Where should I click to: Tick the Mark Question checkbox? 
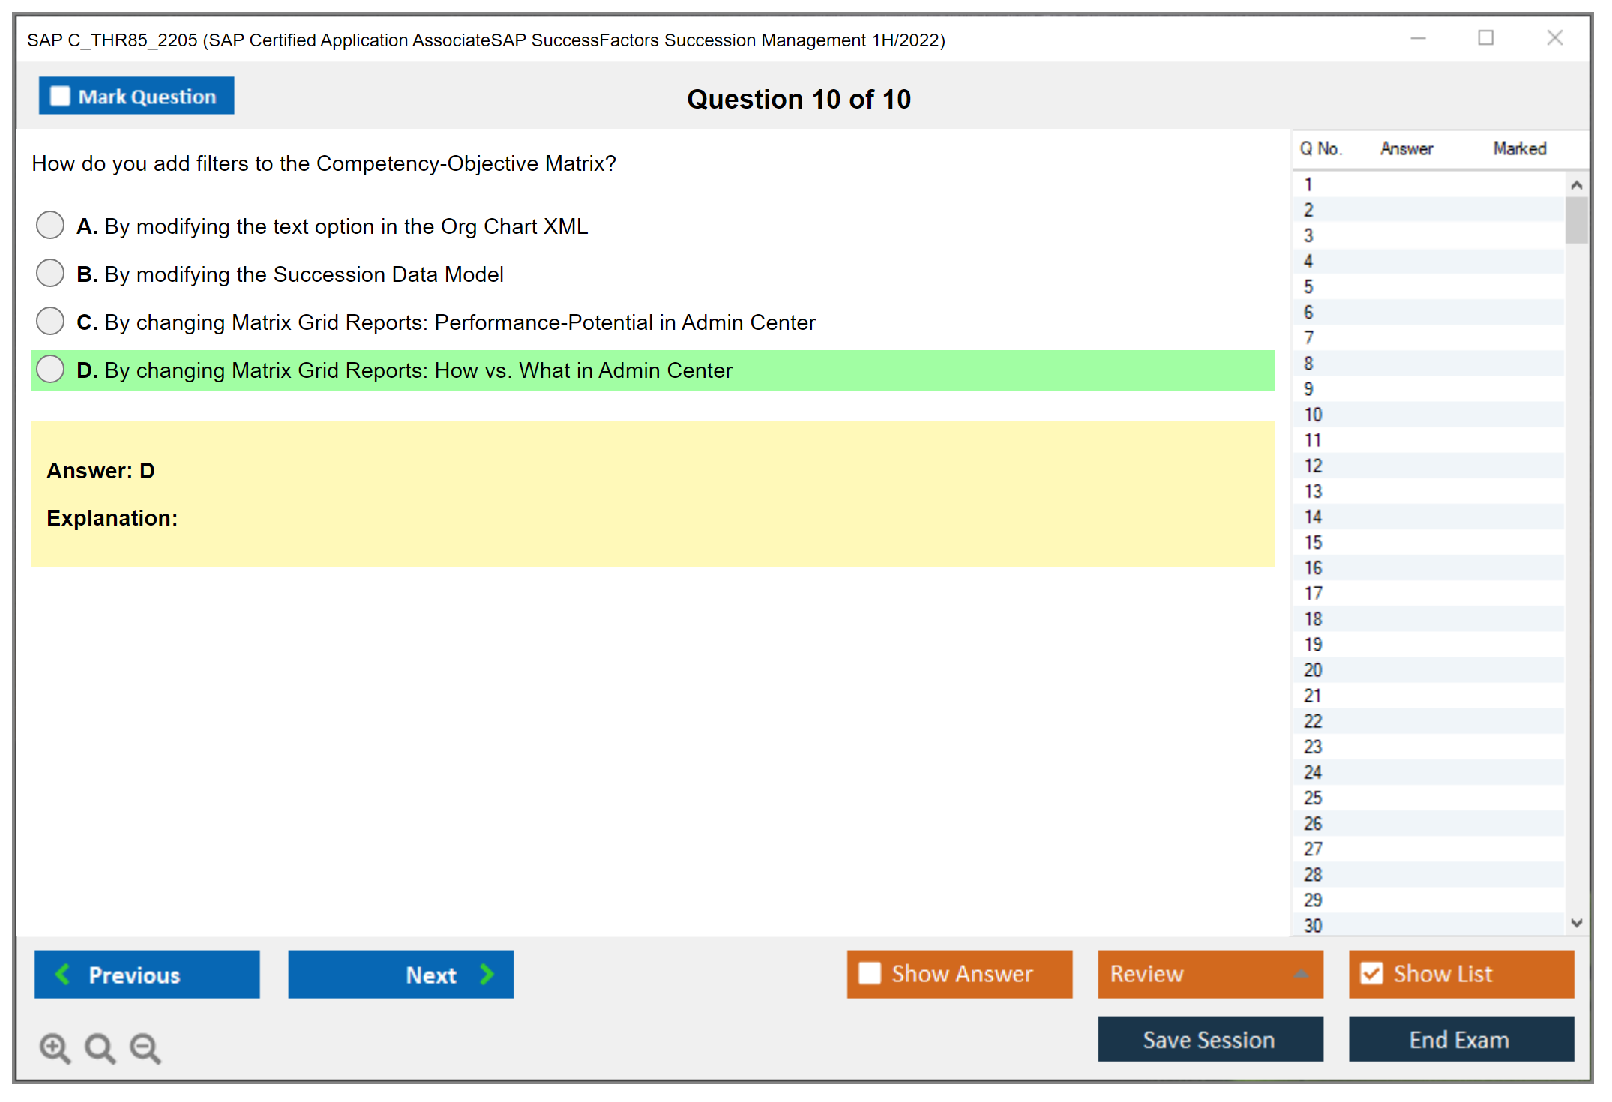click(60, 97)
